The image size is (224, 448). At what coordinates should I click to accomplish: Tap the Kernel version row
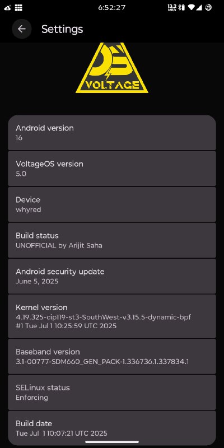pyautogui.click(x=112, y=316)
